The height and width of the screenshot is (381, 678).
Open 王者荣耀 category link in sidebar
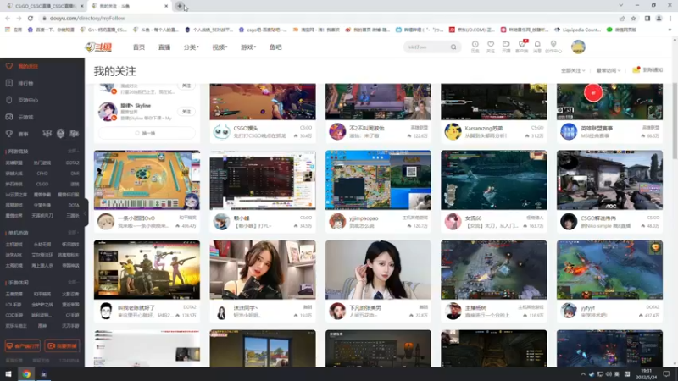click(14, 294)
